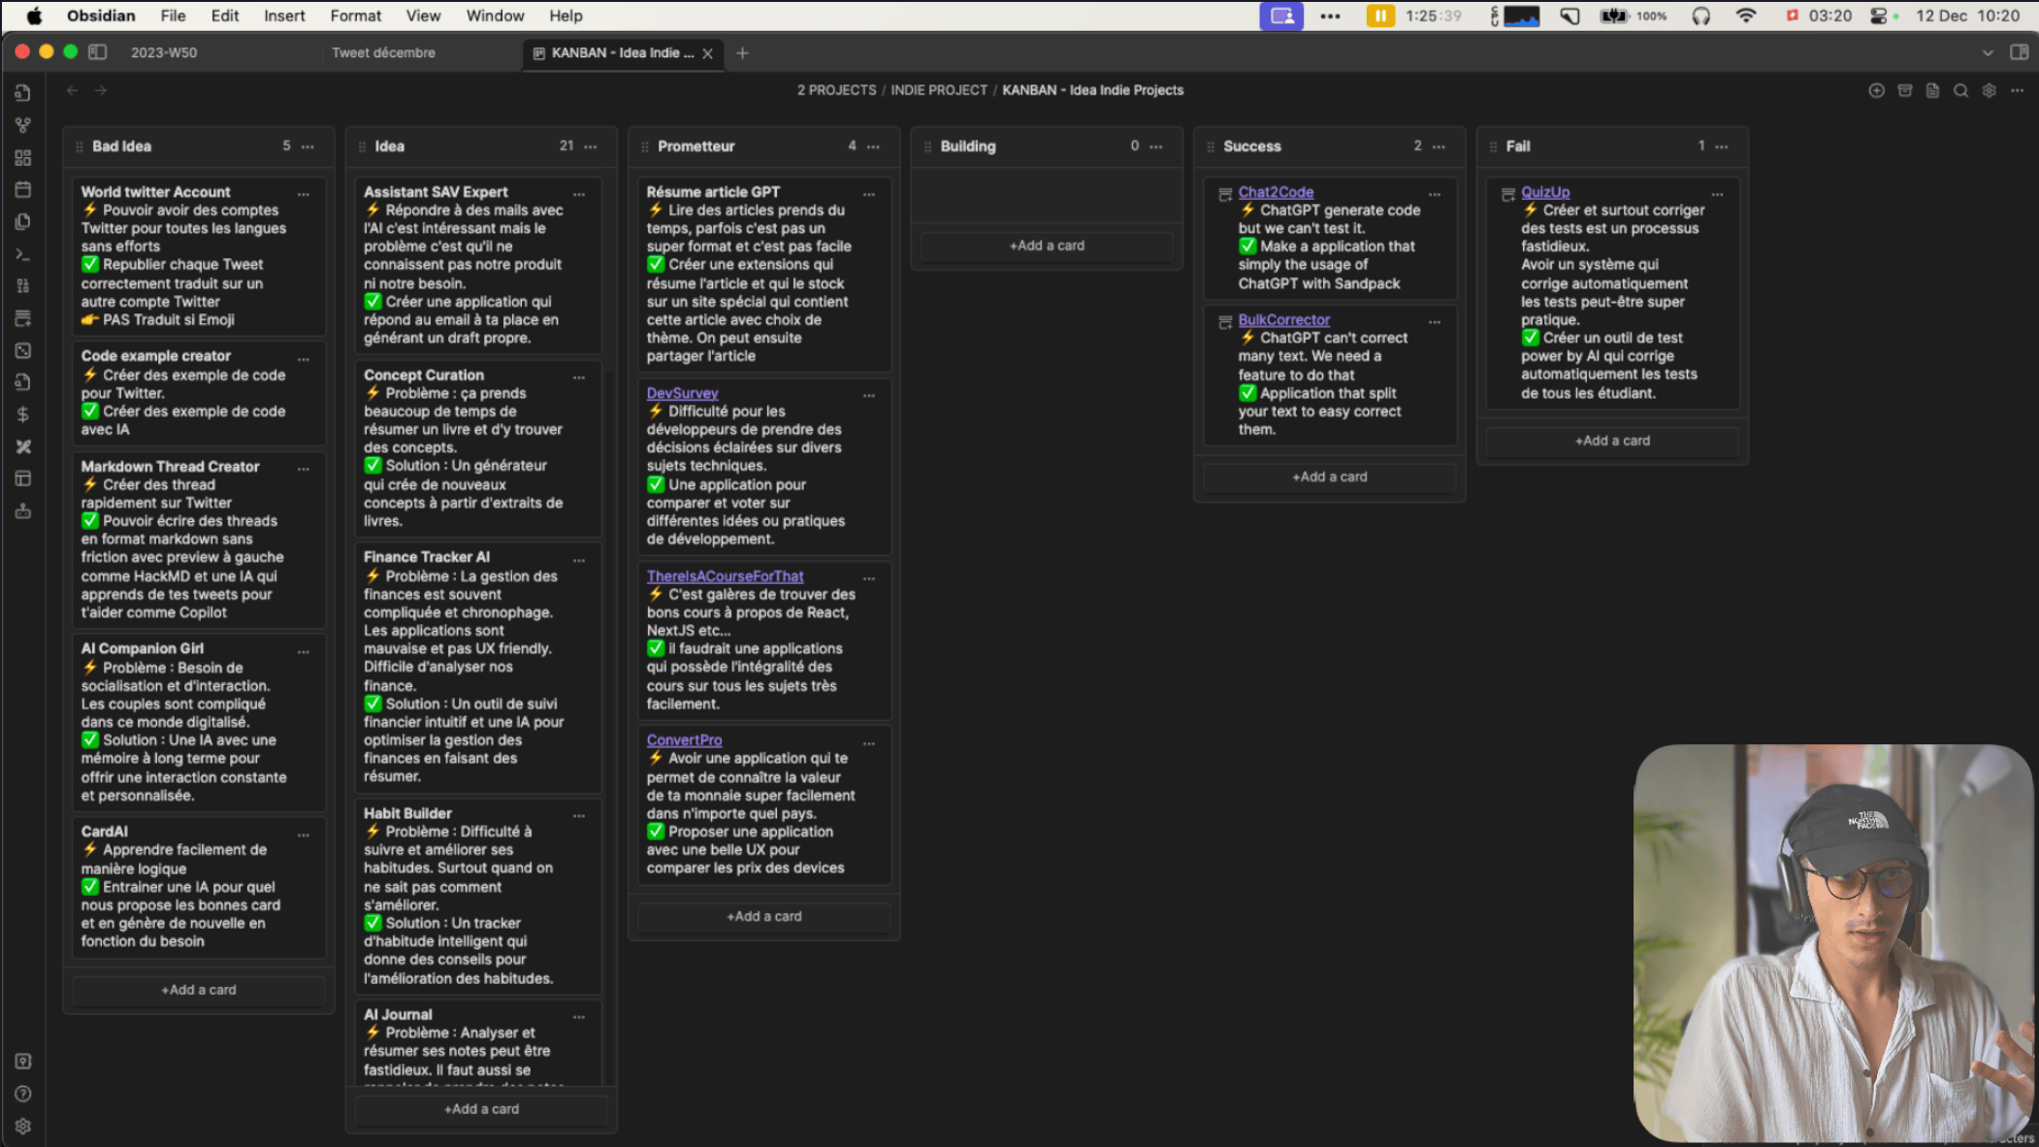Open the Building list options menu
Viewport: 2039px width, 1147px height.
pyautogui.click(x=1156, y=147)
